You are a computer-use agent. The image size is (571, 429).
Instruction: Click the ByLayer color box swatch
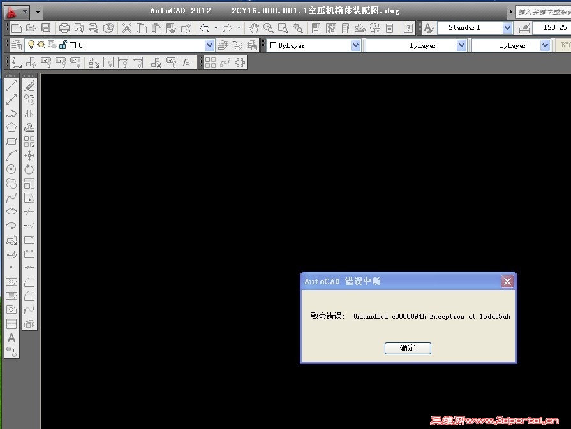point(273,45)
